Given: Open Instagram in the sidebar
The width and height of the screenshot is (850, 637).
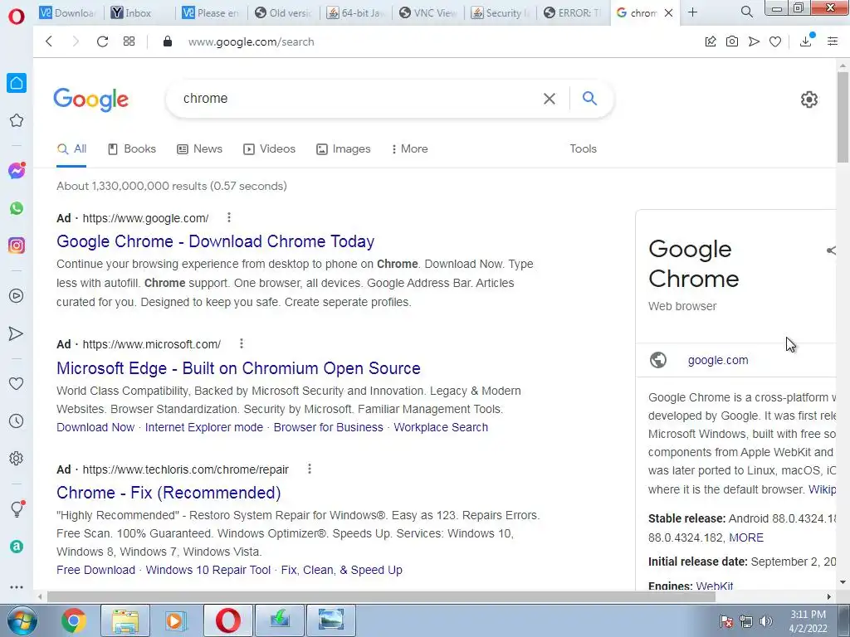Looking at the screenshot, I should [x=17, y=246].
